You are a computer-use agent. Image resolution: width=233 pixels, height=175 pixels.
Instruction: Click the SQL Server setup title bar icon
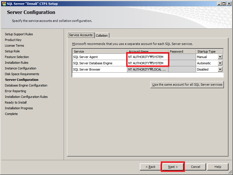(x=4, y=4)
